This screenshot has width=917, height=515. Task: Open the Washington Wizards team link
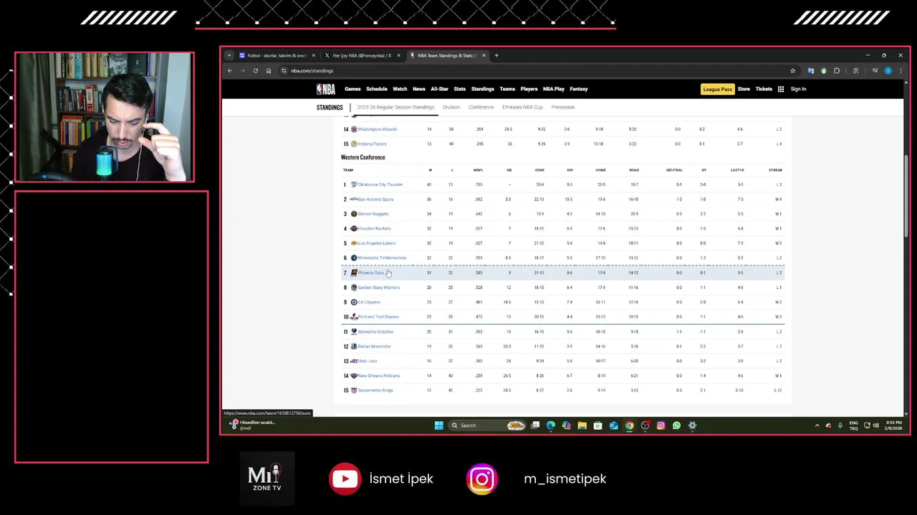pyautogui.click(x=378, y=129)
